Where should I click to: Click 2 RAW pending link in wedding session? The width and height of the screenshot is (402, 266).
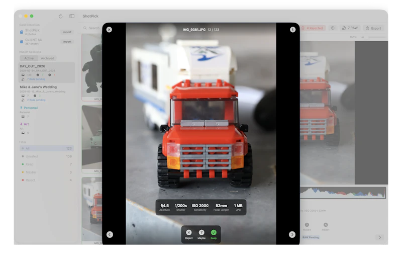click(x=36, y=100)
